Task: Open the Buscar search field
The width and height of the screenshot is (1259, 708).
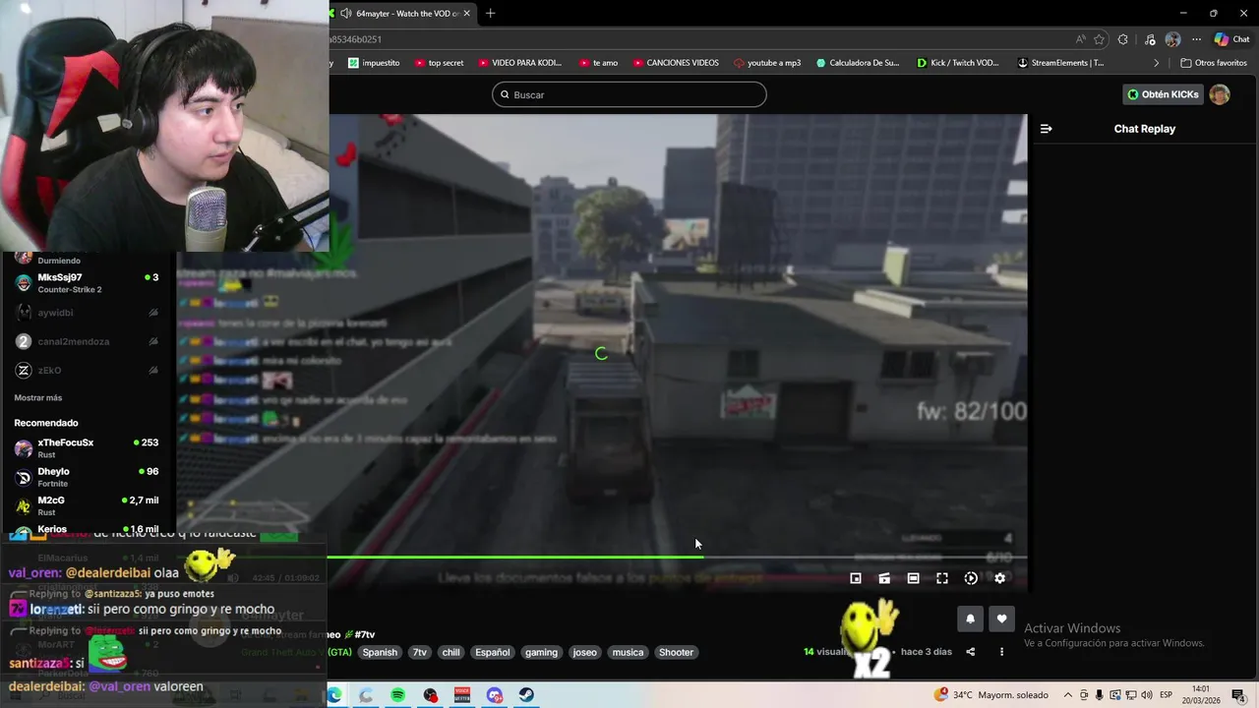Action: pos(629,94)
